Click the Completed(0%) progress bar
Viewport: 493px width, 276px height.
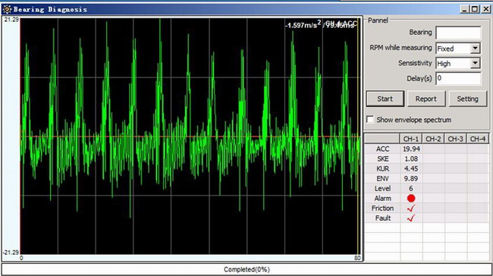pyautogui.click(x=246, y=269)
